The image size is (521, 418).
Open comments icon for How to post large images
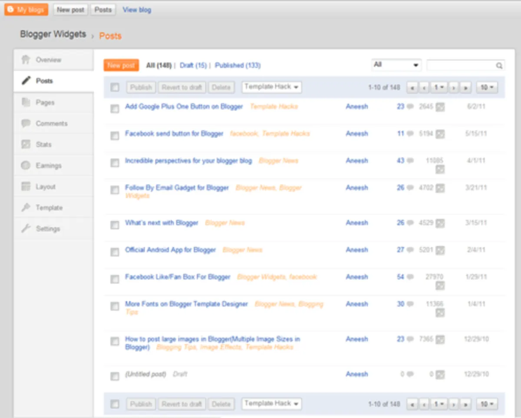click(x=410, y=339)
